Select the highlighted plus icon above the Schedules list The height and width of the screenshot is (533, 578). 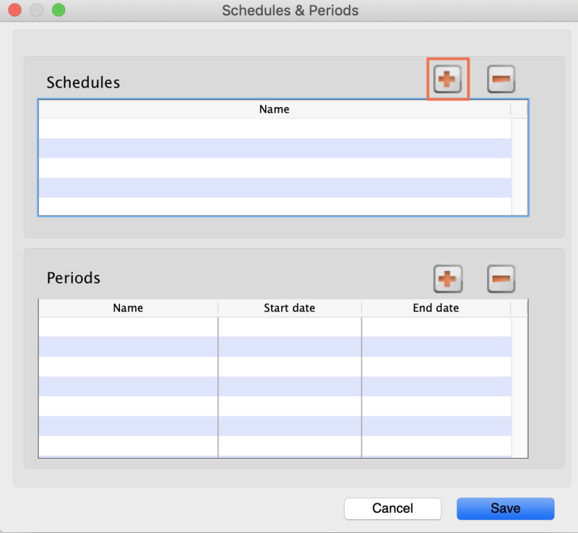[x=447, y=80]
